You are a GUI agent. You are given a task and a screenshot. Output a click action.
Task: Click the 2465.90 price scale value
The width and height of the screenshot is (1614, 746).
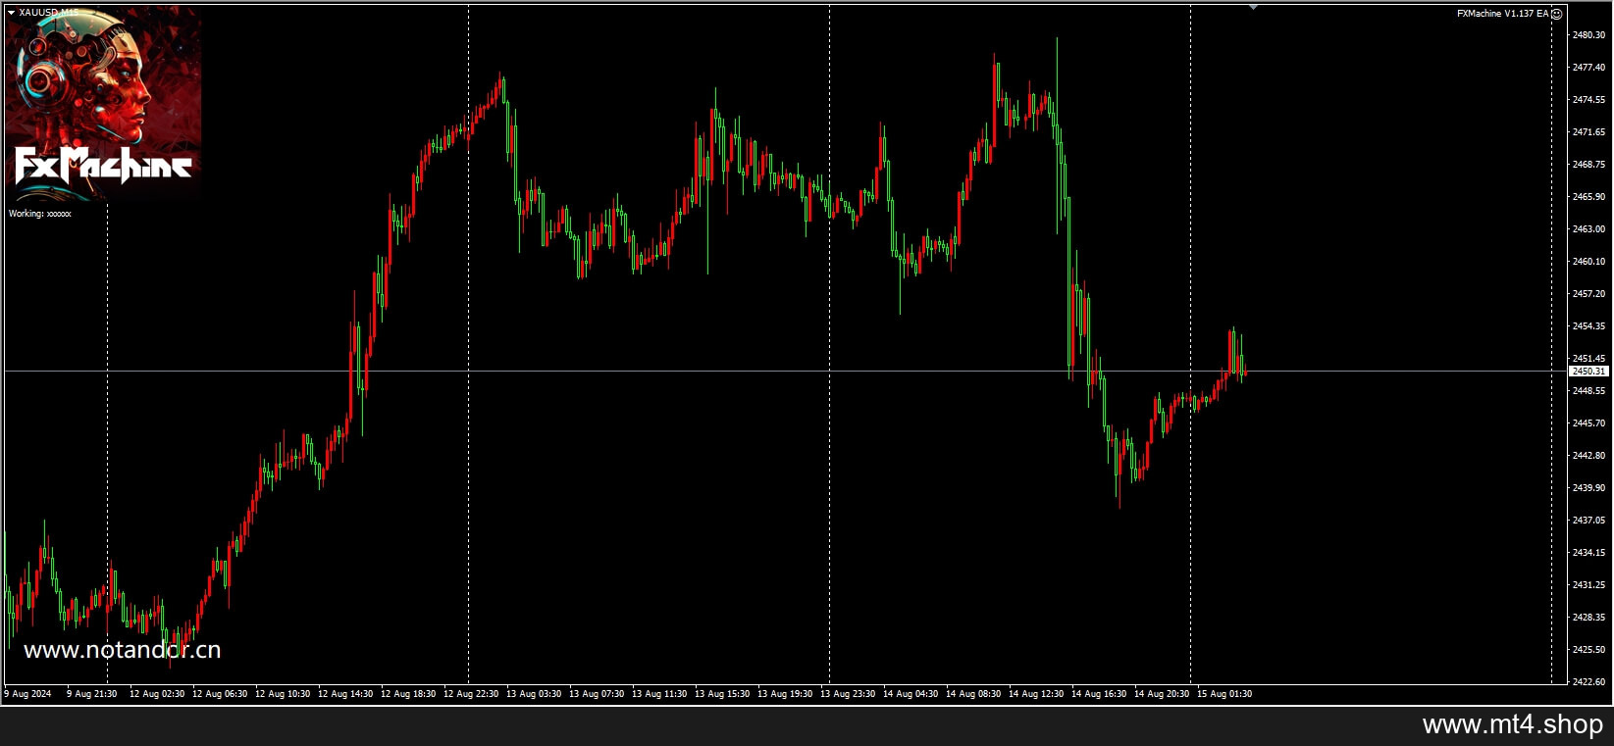pyautogui.click(x=1588, y=197)
